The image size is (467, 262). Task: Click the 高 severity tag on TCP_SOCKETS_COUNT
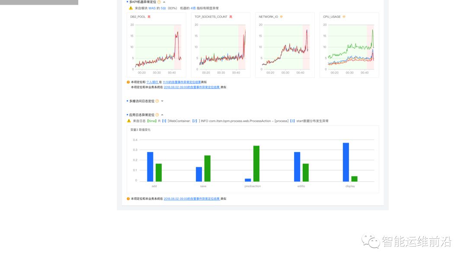(x=230, y=17)
